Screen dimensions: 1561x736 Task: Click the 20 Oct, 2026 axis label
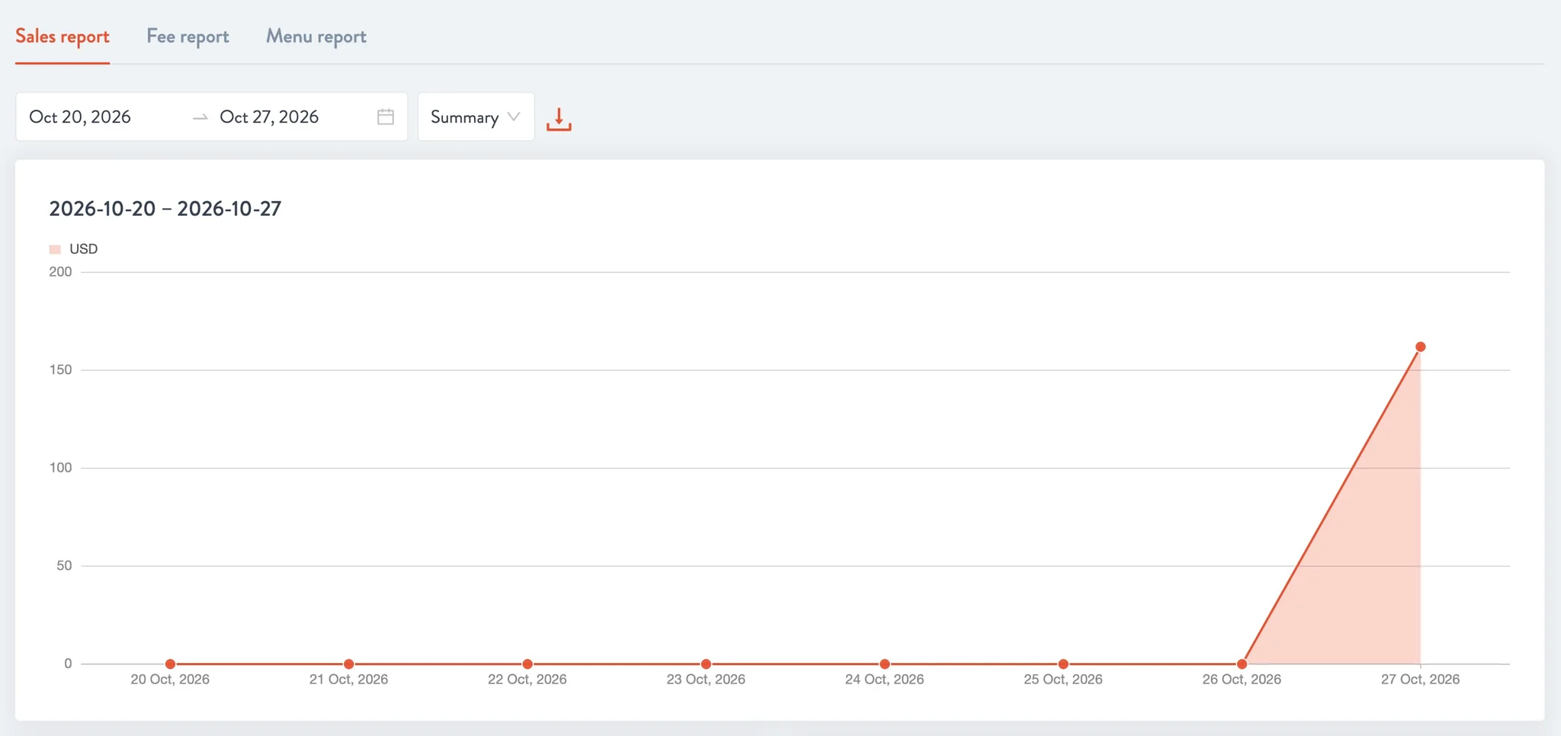[170, 680]
